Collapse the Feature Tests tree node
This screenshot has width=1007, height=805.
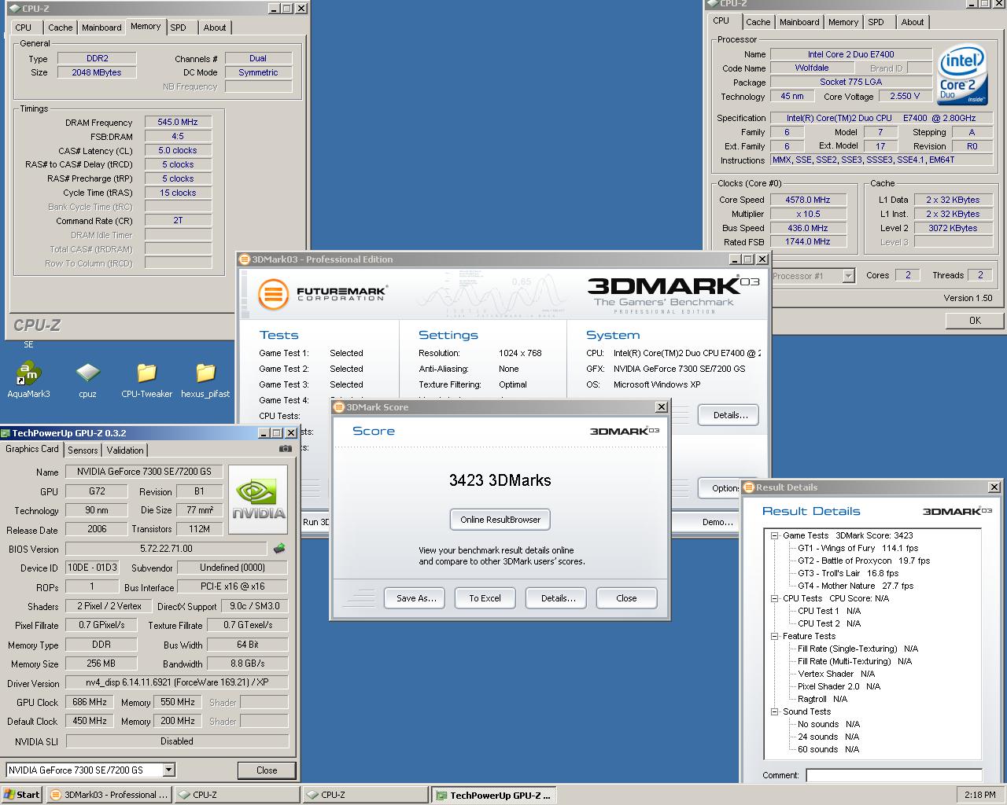coord(775,636)
